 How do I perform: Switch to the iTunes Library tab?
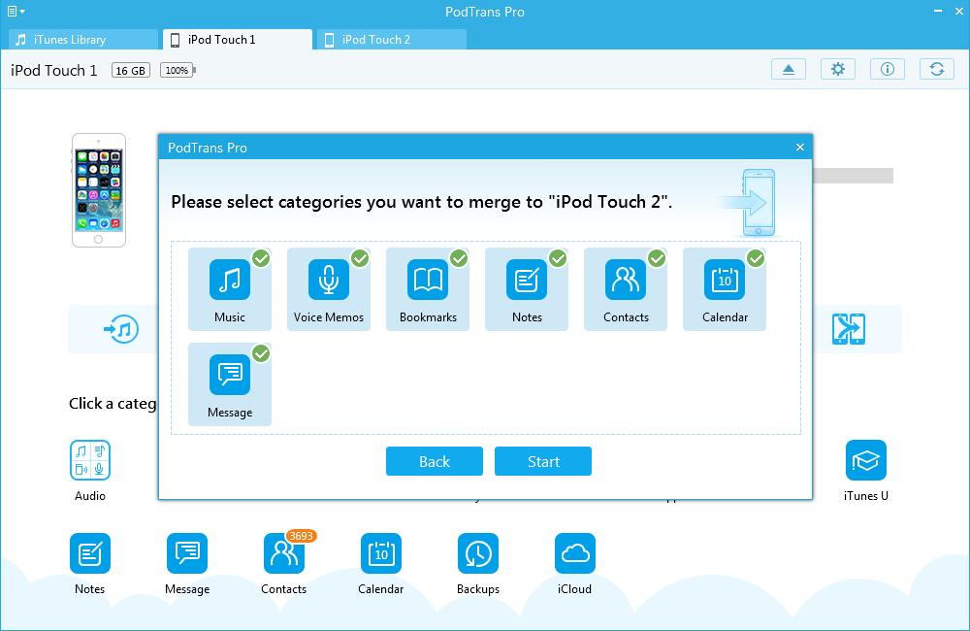(83, 40)
